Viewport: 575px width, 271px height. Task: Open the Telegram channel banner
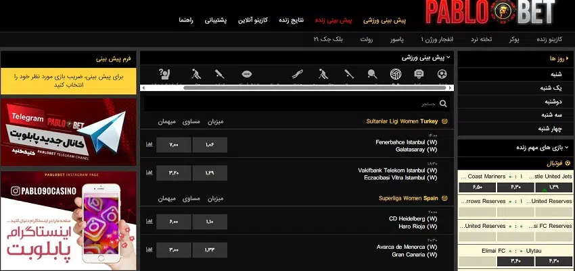click(x=68, y=132)
